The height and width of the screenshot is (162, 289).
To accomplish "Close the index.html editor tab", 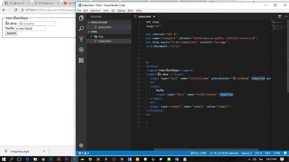I will (154, 17).
